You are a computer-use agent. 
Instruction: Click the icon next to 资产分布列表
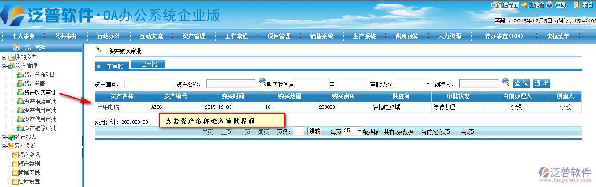tap(20, 75)
